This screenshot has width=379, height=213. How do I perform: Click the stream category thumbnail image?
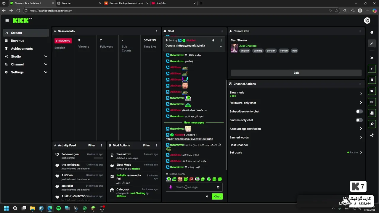234,48
